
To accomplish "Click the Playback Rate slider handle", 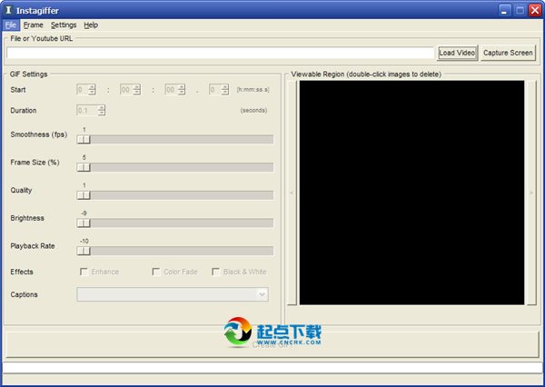I will [x=84, y=251].
